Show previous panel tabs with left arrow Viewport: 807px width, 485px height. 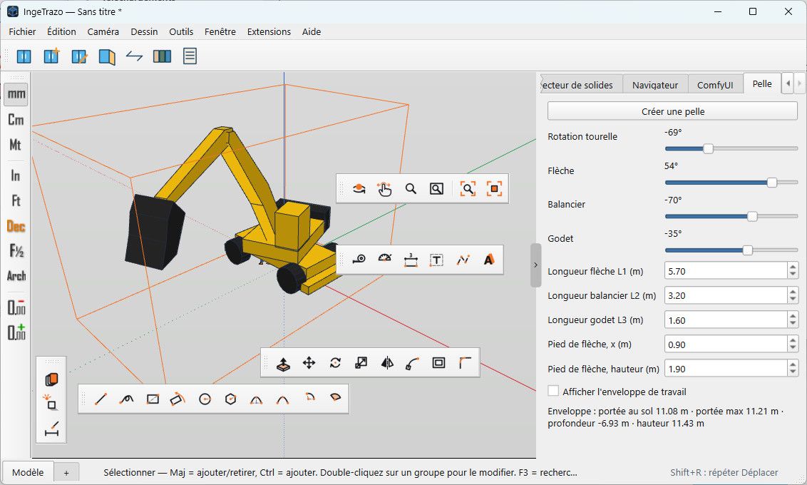pyautogui.click(x=788, y=83)
